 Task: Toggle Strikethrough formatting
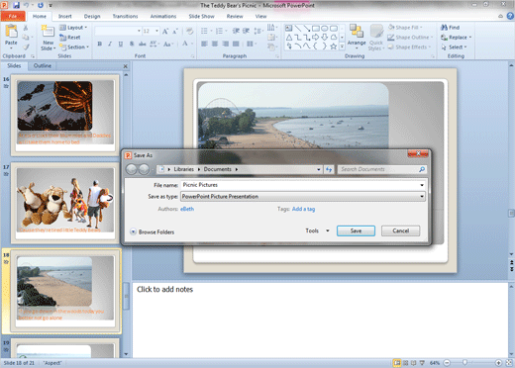click(x=142, y=44)
